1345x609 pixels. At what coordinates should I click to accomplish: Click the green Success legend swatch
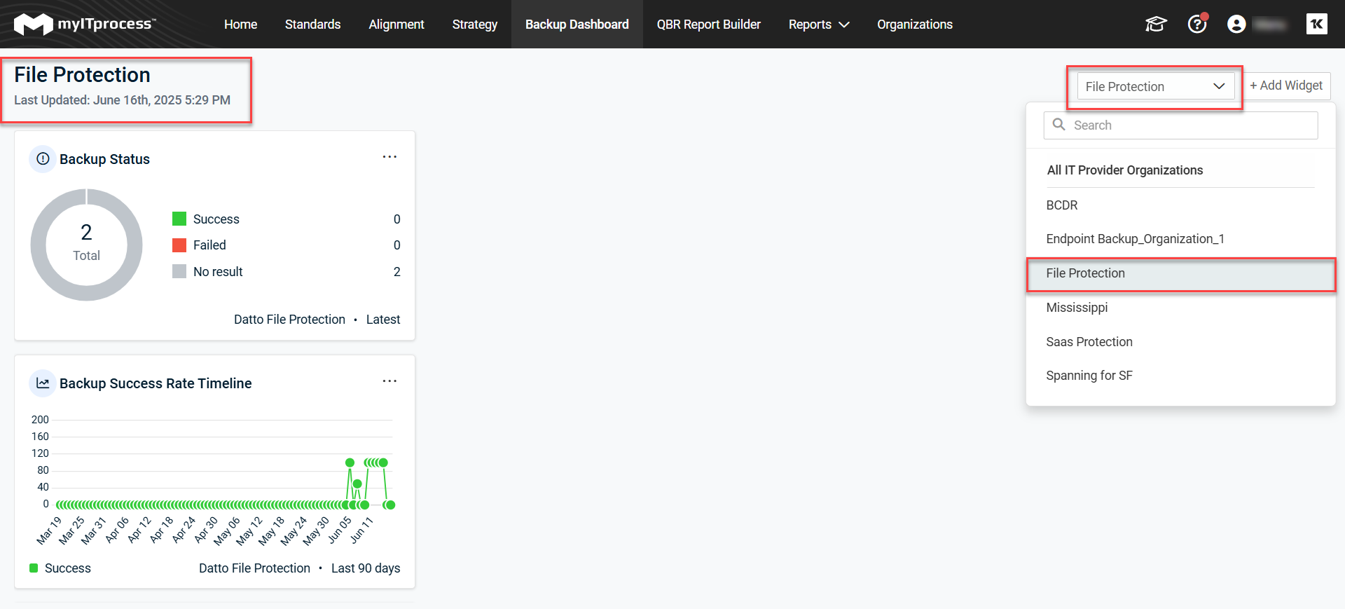[x=179, y=219]
